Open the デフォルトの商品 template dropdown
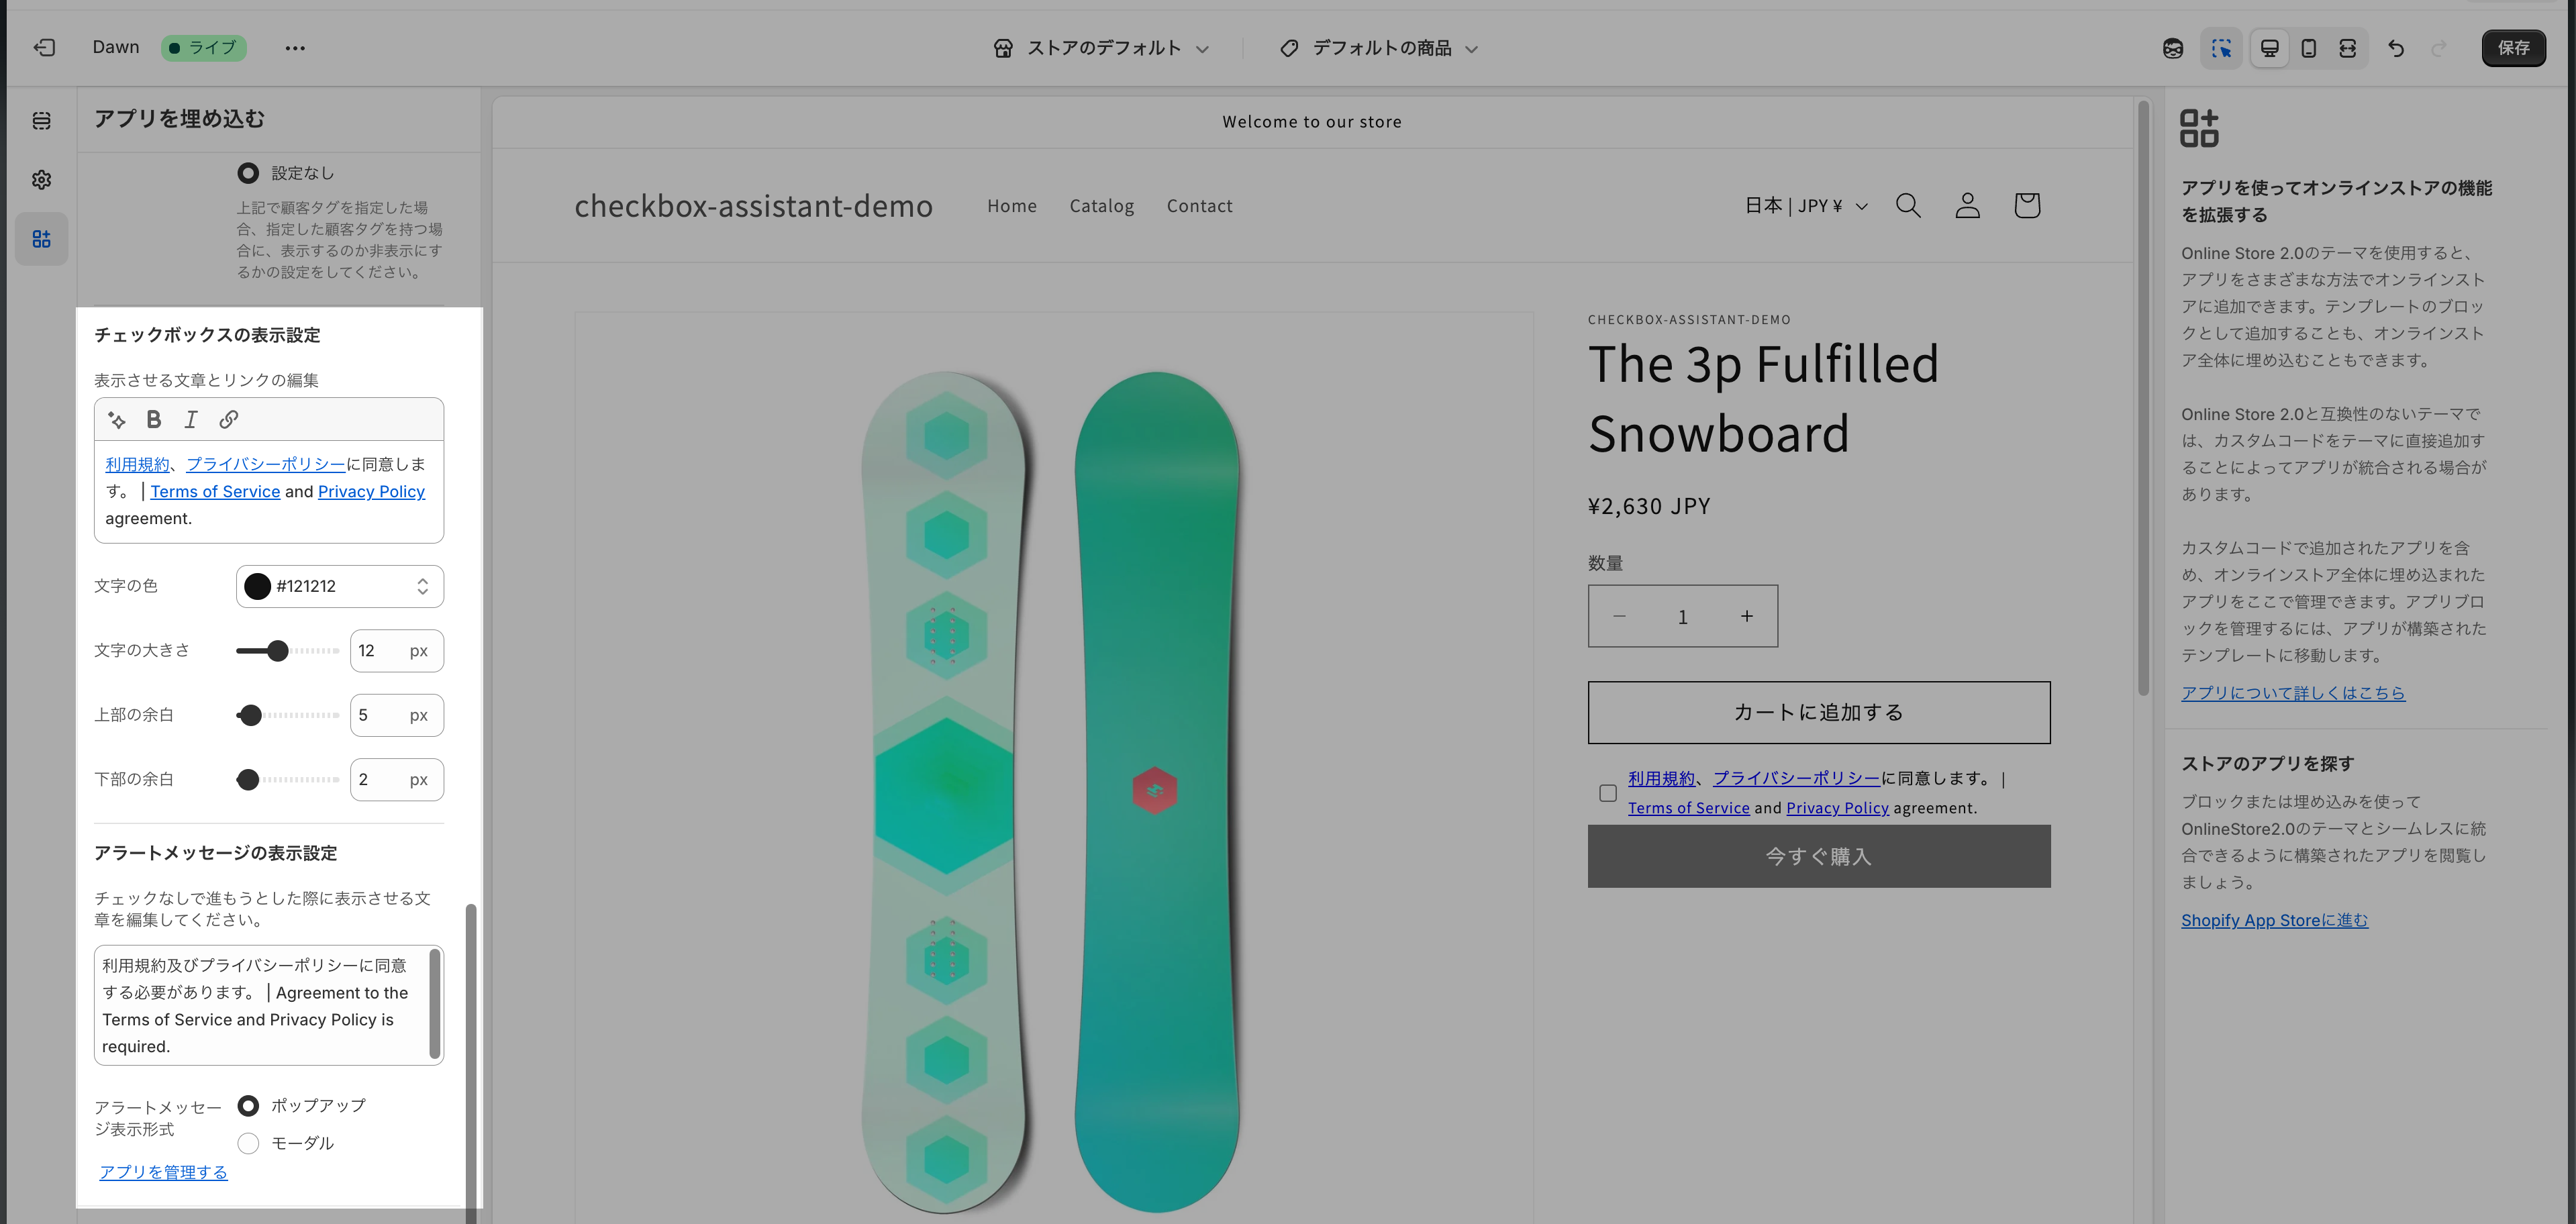 [1379, 48]
